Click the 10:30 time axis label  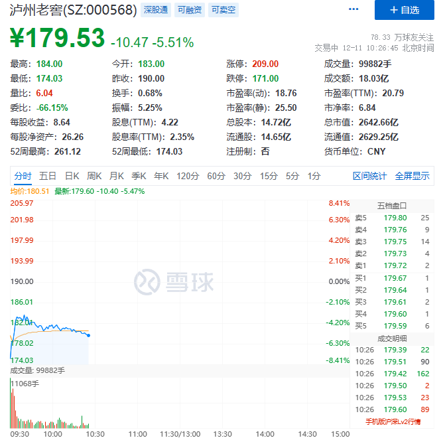95,434
